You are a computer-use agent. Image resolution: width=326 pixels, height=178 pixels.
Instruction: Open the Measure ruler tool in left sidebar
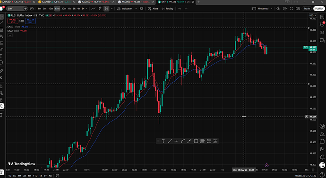[1, 71]
